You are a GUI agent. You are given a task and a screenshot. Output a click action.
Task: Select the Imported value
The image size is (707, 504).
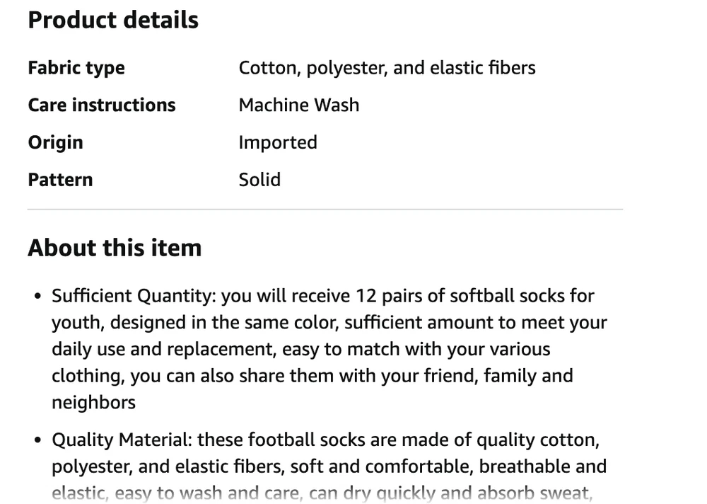pos(278,142)
